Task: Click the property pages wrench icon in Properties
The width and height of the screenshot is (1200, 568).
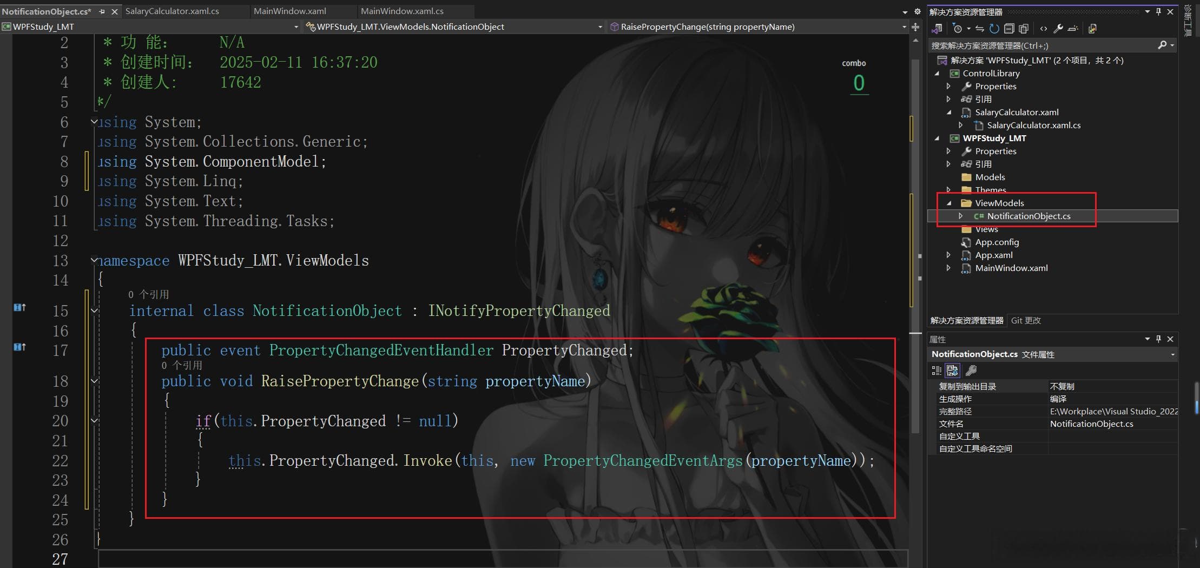Action: [971, 370]
